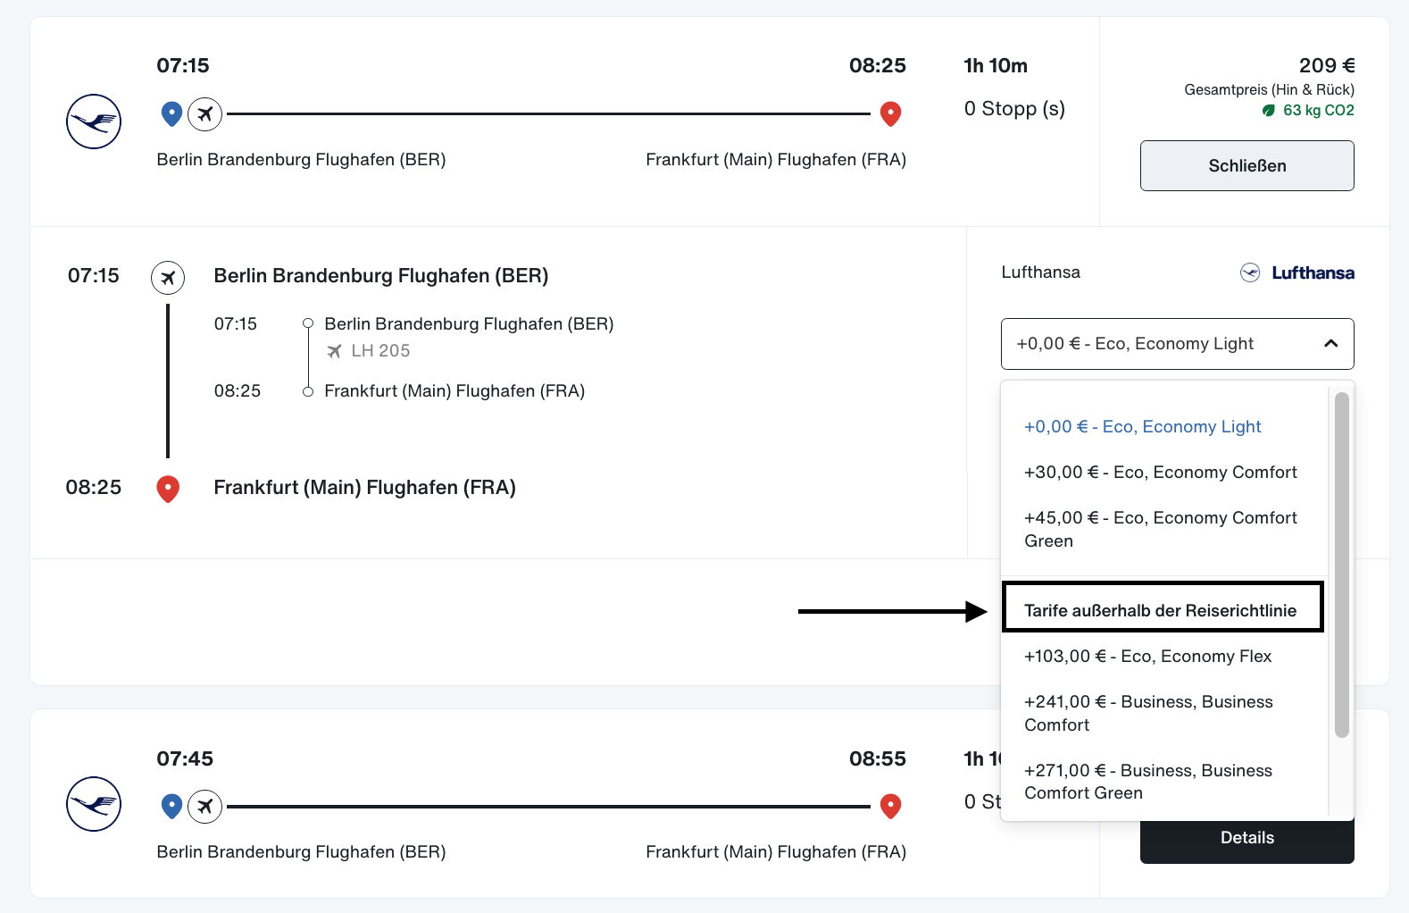
Task: Click green leaf icon near 63 kg CO2
Action: (x=1269, y=111)
